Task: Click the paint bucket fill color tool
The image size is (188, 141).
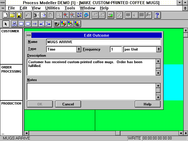Action: (x=70, y=24)
